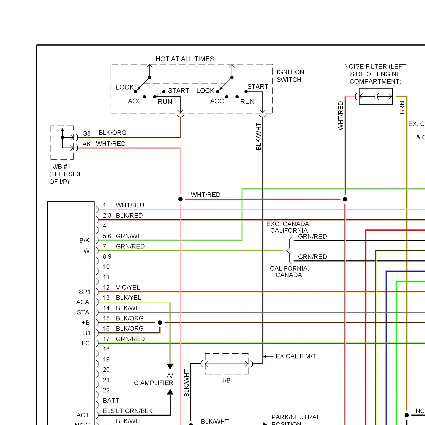The width and height of the screenshot is (425, 425).
Task: Click the J/B #1 dashed junction box symbol
Action: coord(62,143)
